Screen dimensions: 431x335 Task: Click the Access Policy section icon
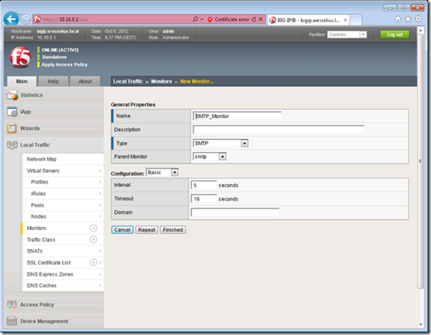[12, 305]
